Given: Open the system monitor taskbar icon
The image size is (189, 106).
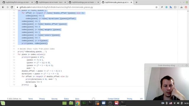Looking at the screenshot, I should pyautogui.click(x=84, y=103).
